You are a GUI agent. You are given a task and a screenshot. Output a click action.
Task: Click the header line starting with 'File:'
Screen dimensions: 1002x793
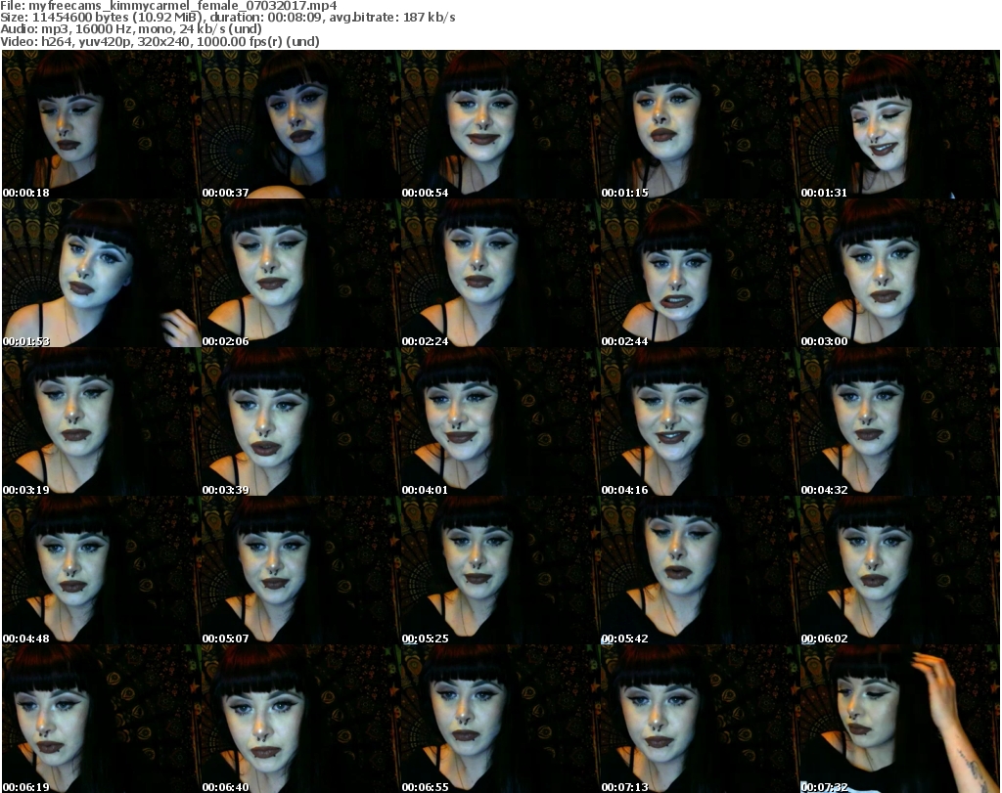[168, 6]
